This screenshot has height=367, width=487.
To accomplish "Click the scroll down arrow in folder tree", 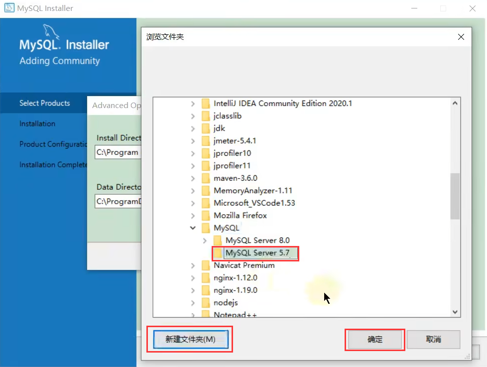I will (455, 312).
